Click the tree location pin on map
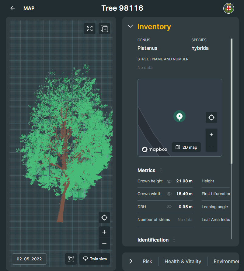Viewport: 244px width, 271px height. pyautogui.click(x=180, y=116)
